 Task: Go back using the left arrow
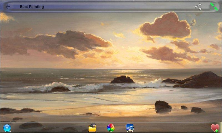click(x=8, y=7)
